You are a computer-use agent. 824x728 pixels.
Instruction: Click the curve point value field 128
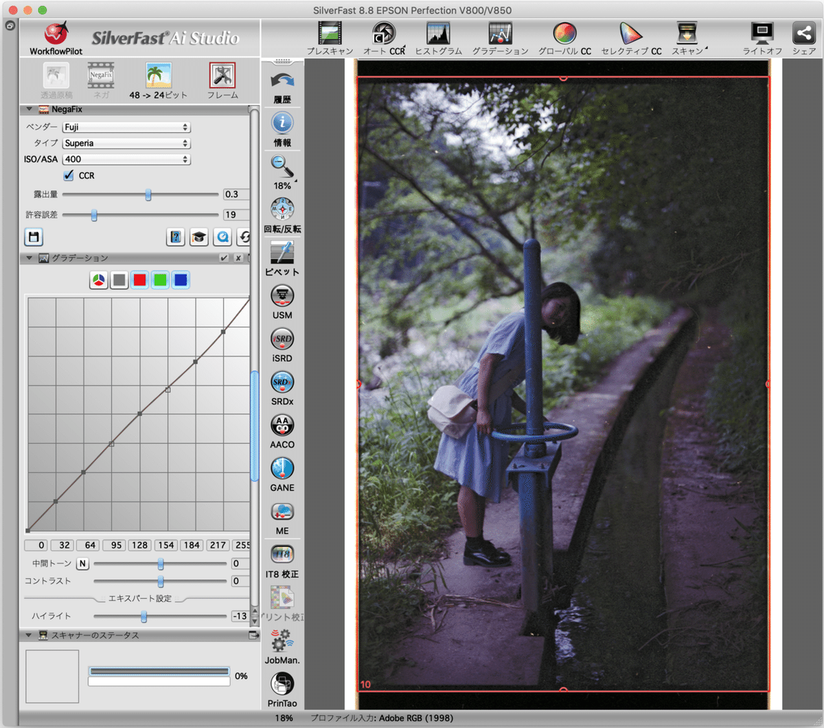(x=140, y=545)
